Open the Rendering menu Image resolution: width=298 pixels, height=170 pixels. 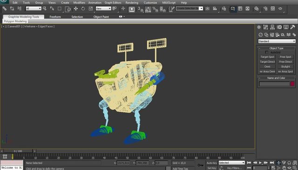[132, 3]
